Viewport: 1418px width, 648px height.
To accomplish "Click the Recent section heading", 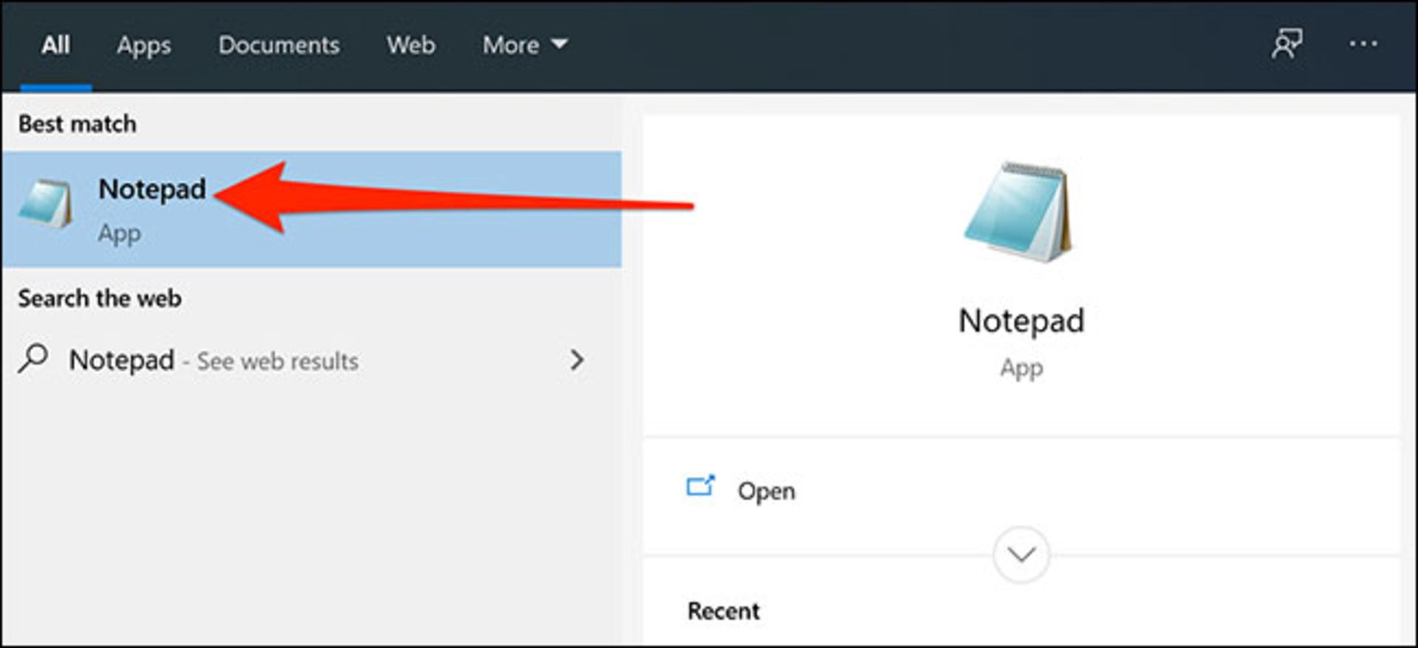I will [x=723, y=611].
